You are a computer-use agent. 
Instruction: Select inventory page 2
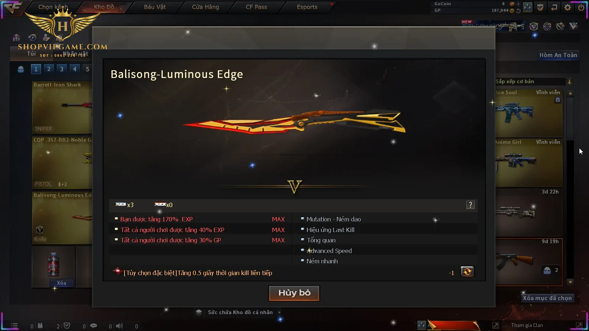(49, 69)
